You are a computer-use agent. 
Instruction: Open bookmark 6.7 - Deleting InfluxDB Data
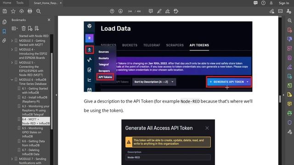[31, 152]
